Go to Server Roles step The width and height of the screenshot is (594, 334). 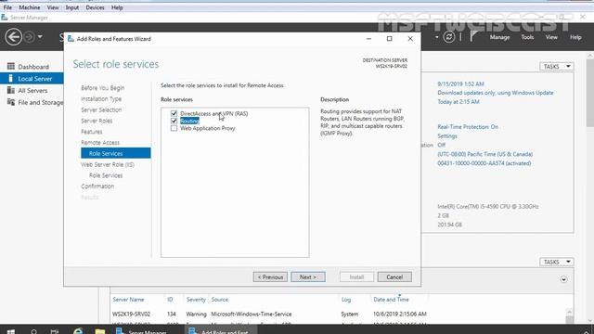(x=97, y=121)
